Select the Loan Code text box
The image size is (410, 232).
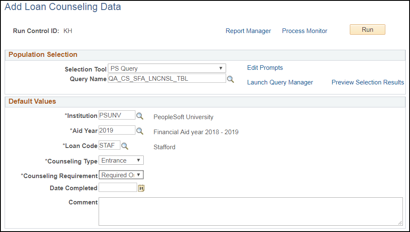coord(109,145)
